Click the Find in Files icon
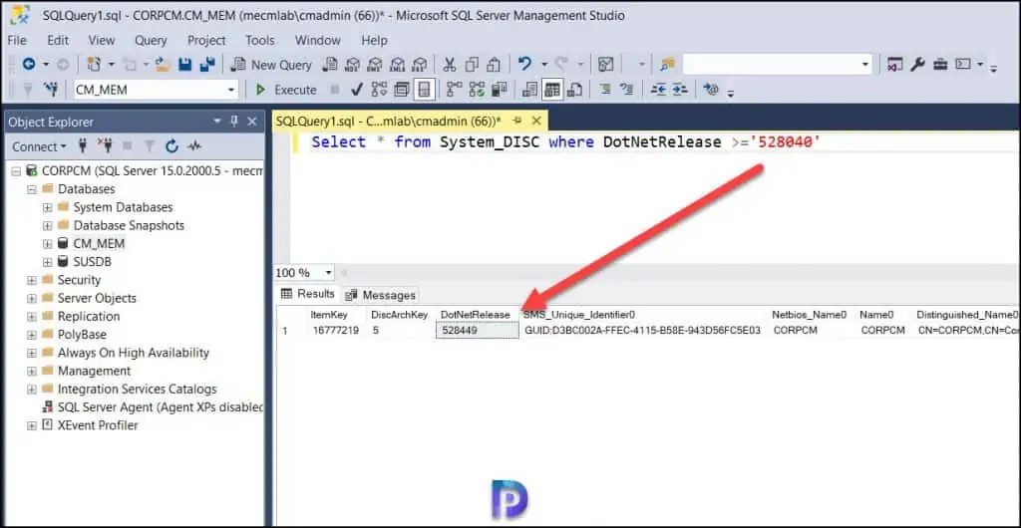The width and height of the screenshot is (1021, 528). pos(667,65)
